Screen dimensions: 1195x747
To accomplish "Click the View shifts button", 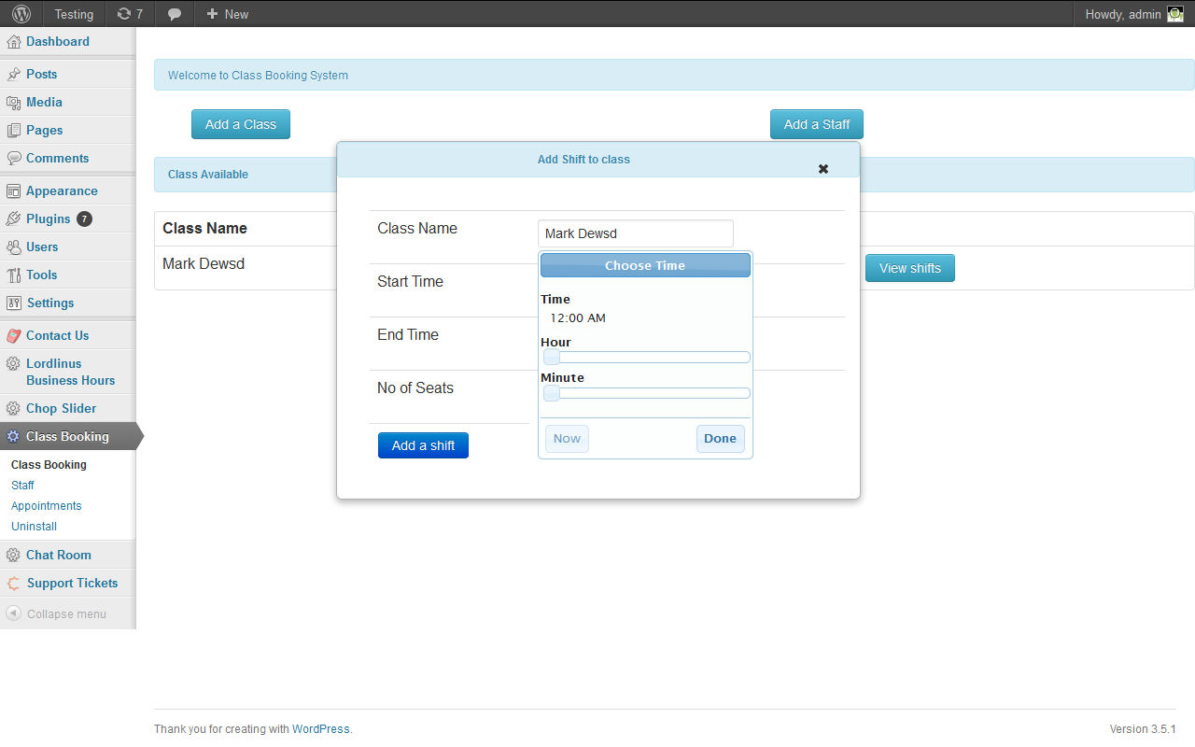I will [x=910, y=268].
